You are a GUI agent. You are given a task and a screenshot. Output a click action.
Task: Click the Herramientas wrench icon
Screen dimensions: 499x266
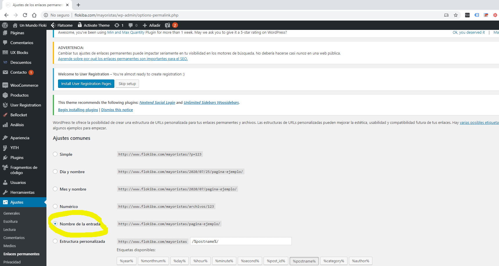[5, 192]
